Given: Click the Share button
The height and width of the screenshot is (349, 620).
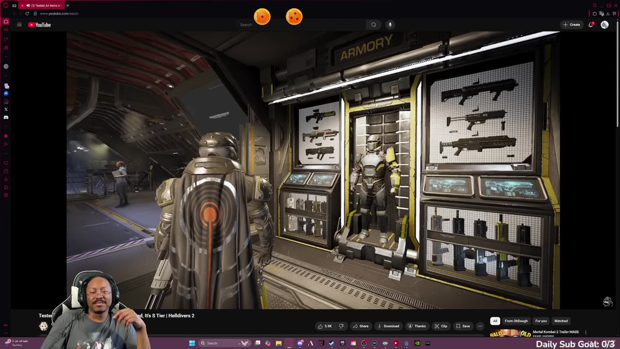Looking at the screenshot, I should pyautogui.click(x=361, y=326).
